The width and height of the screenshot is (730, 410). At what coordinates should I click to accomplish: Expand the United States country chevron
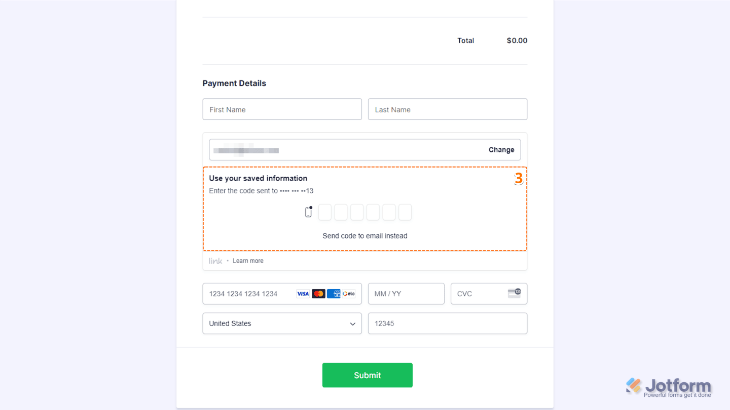pos(353,323)
